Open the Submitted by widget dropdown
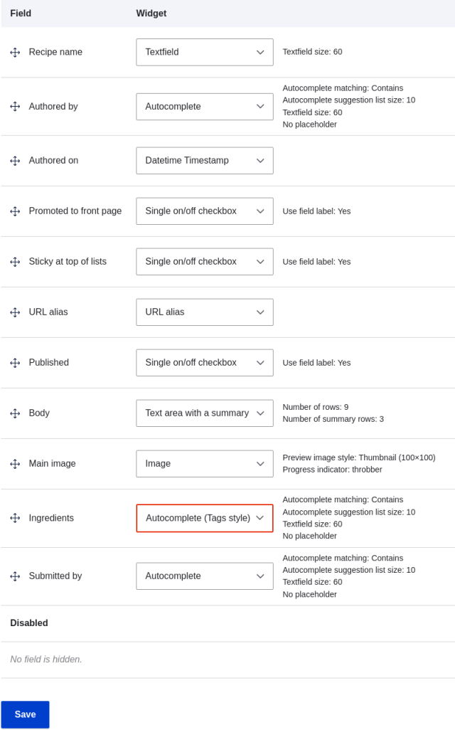Image resolution: width=455 pixels, height=730 pixels. [204, 576]
